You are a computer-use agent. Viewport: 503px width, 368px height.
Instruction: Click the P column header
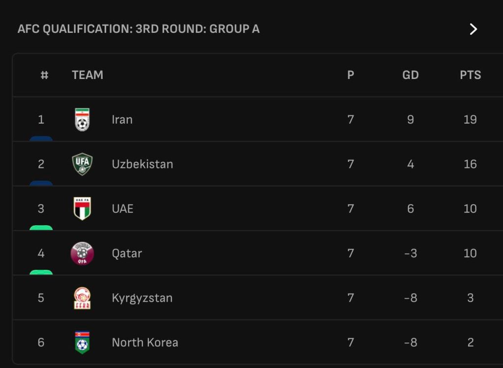click(350, 75)
